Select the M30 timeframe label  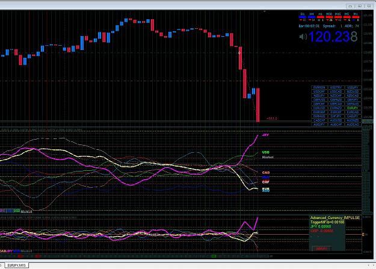(329, 14)
